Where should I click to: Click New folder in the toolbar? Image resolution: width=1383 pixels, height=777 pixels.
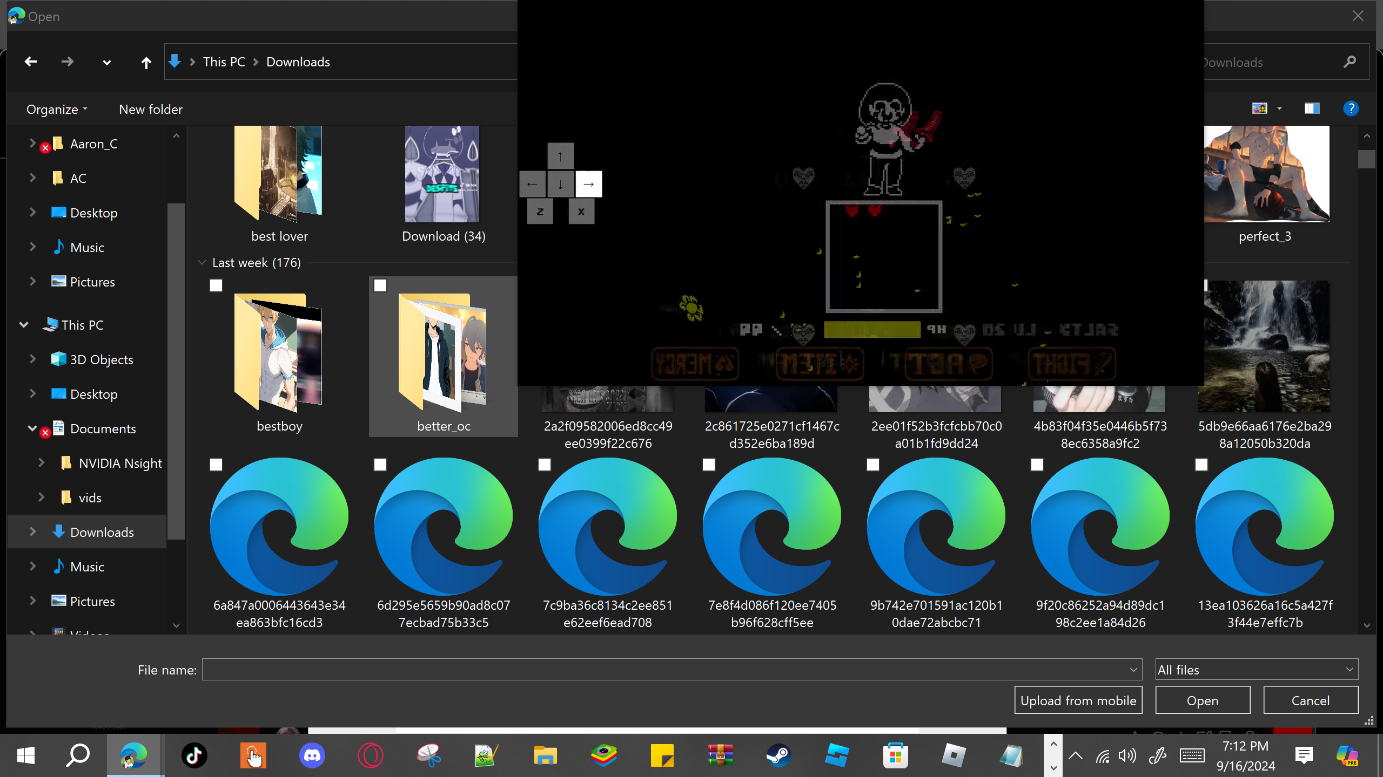click(x=151, y=110)
